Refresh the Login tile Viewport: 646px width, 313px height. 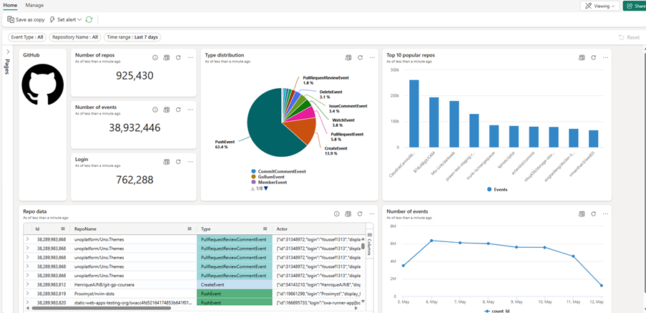pyautogui.click(x=178, y=162)
